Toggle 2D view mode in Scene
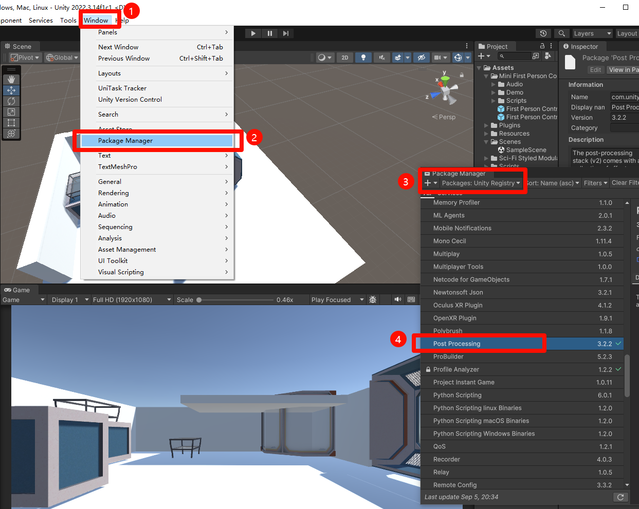The width and height of the screenshot is (639, 509). pyautogui.click(x=345, y=58)
